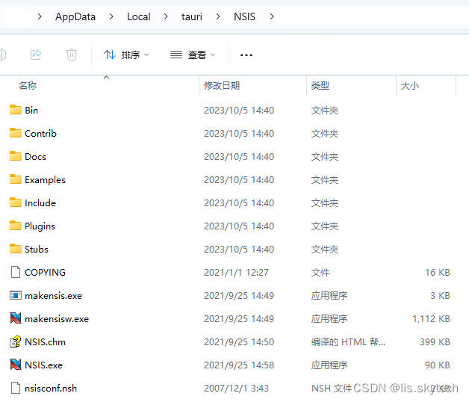Screen dimensions: 469x402
Task: Navigate to AppData in the breadcrumb
Action: point(75,16)
